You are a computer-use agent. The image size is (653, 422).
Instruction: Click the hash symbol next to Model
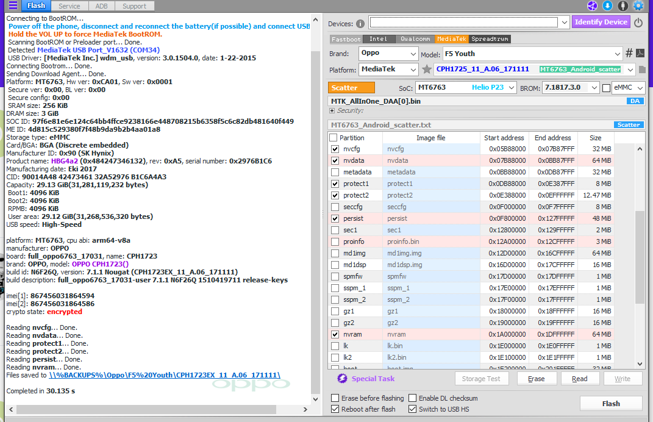pos(629,53)
